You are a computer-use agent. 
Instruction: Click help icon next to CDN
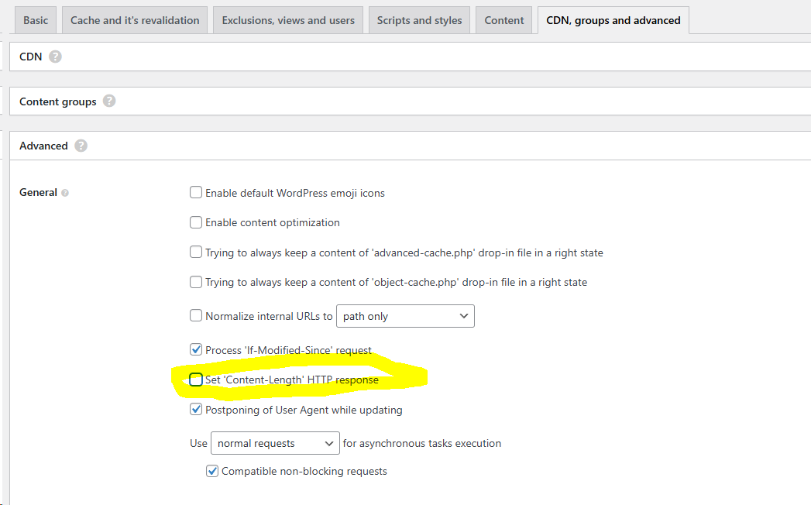coord(55,57)
